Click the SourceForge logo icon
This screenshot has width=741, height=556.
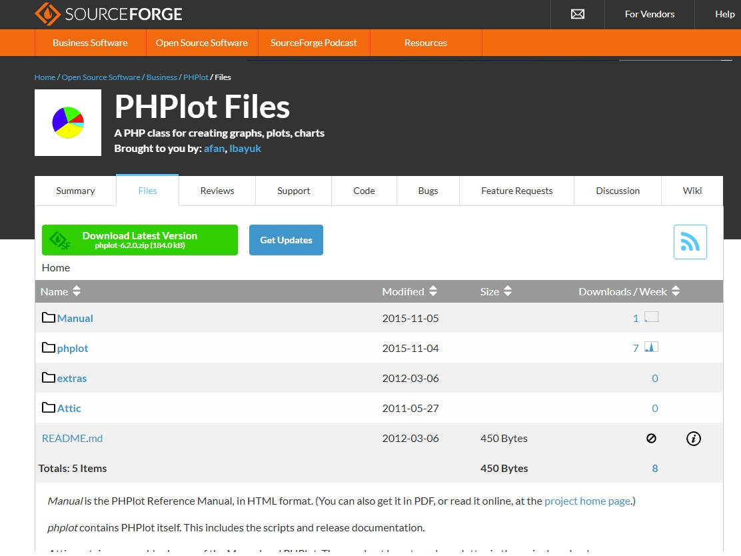48,14
